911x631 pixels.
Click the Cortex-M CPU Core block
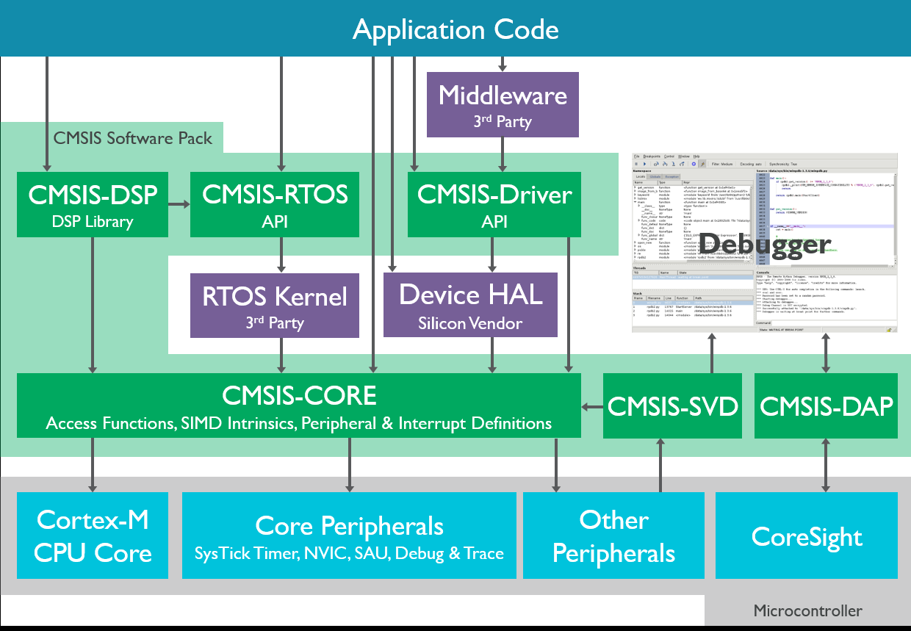coord(92,536)
